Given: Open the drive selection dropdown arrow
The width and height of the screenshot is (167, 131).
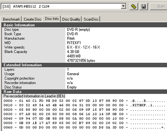Looking at the screenshot, I should pyautogui.click(x=123, y=6).
